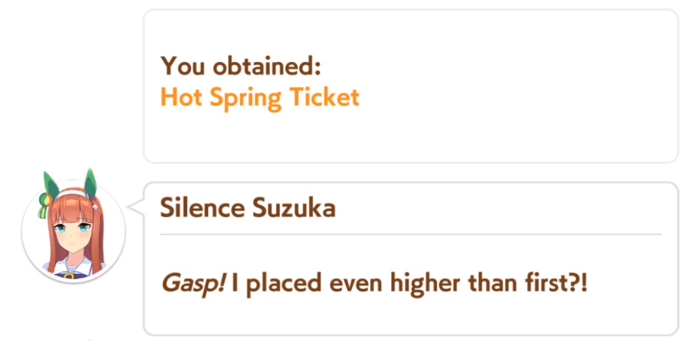Click the left green ear cover on avatar
Viewport: 699px width, 341px height.
pos(52,184)
